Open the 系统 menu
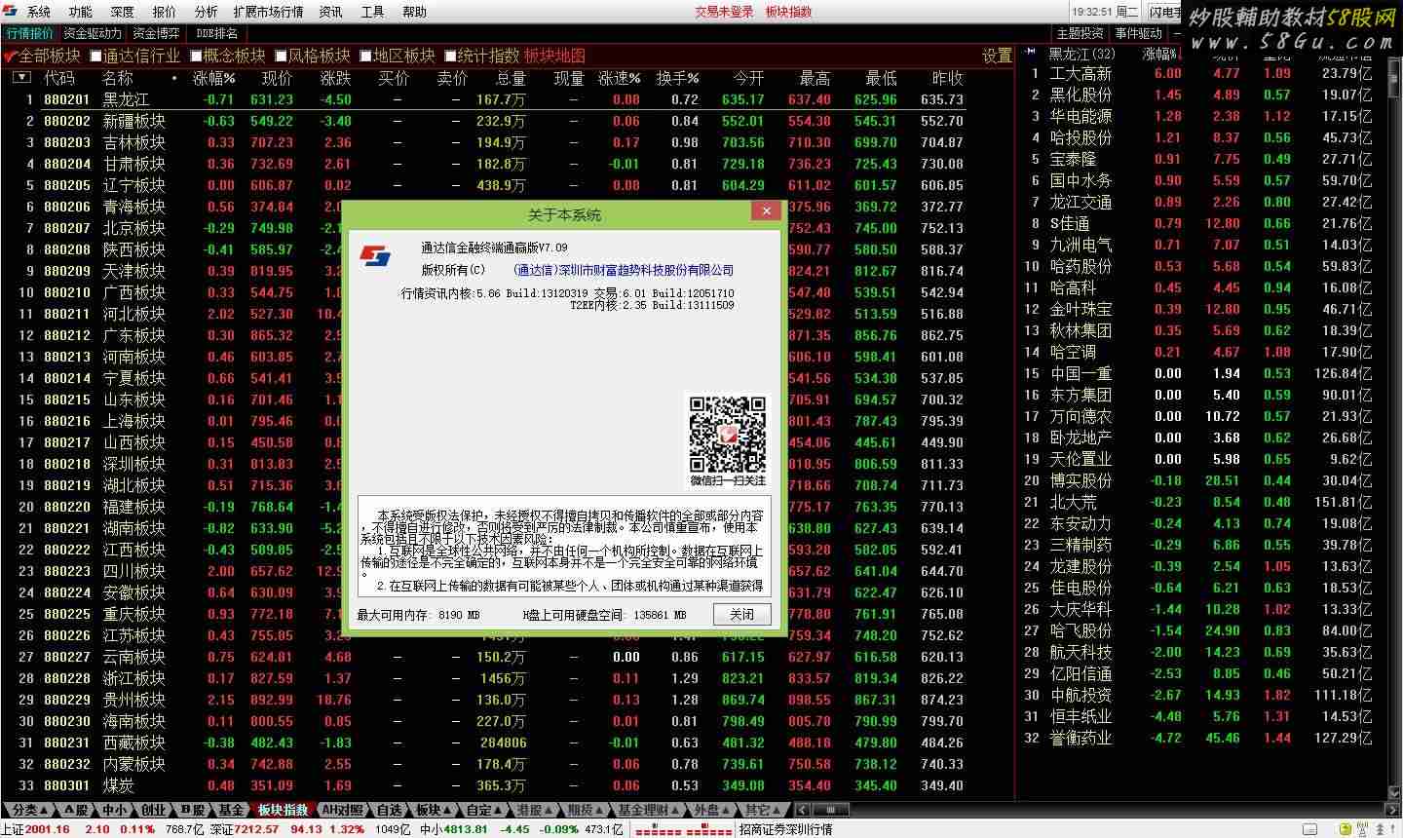 click(39, 12)
